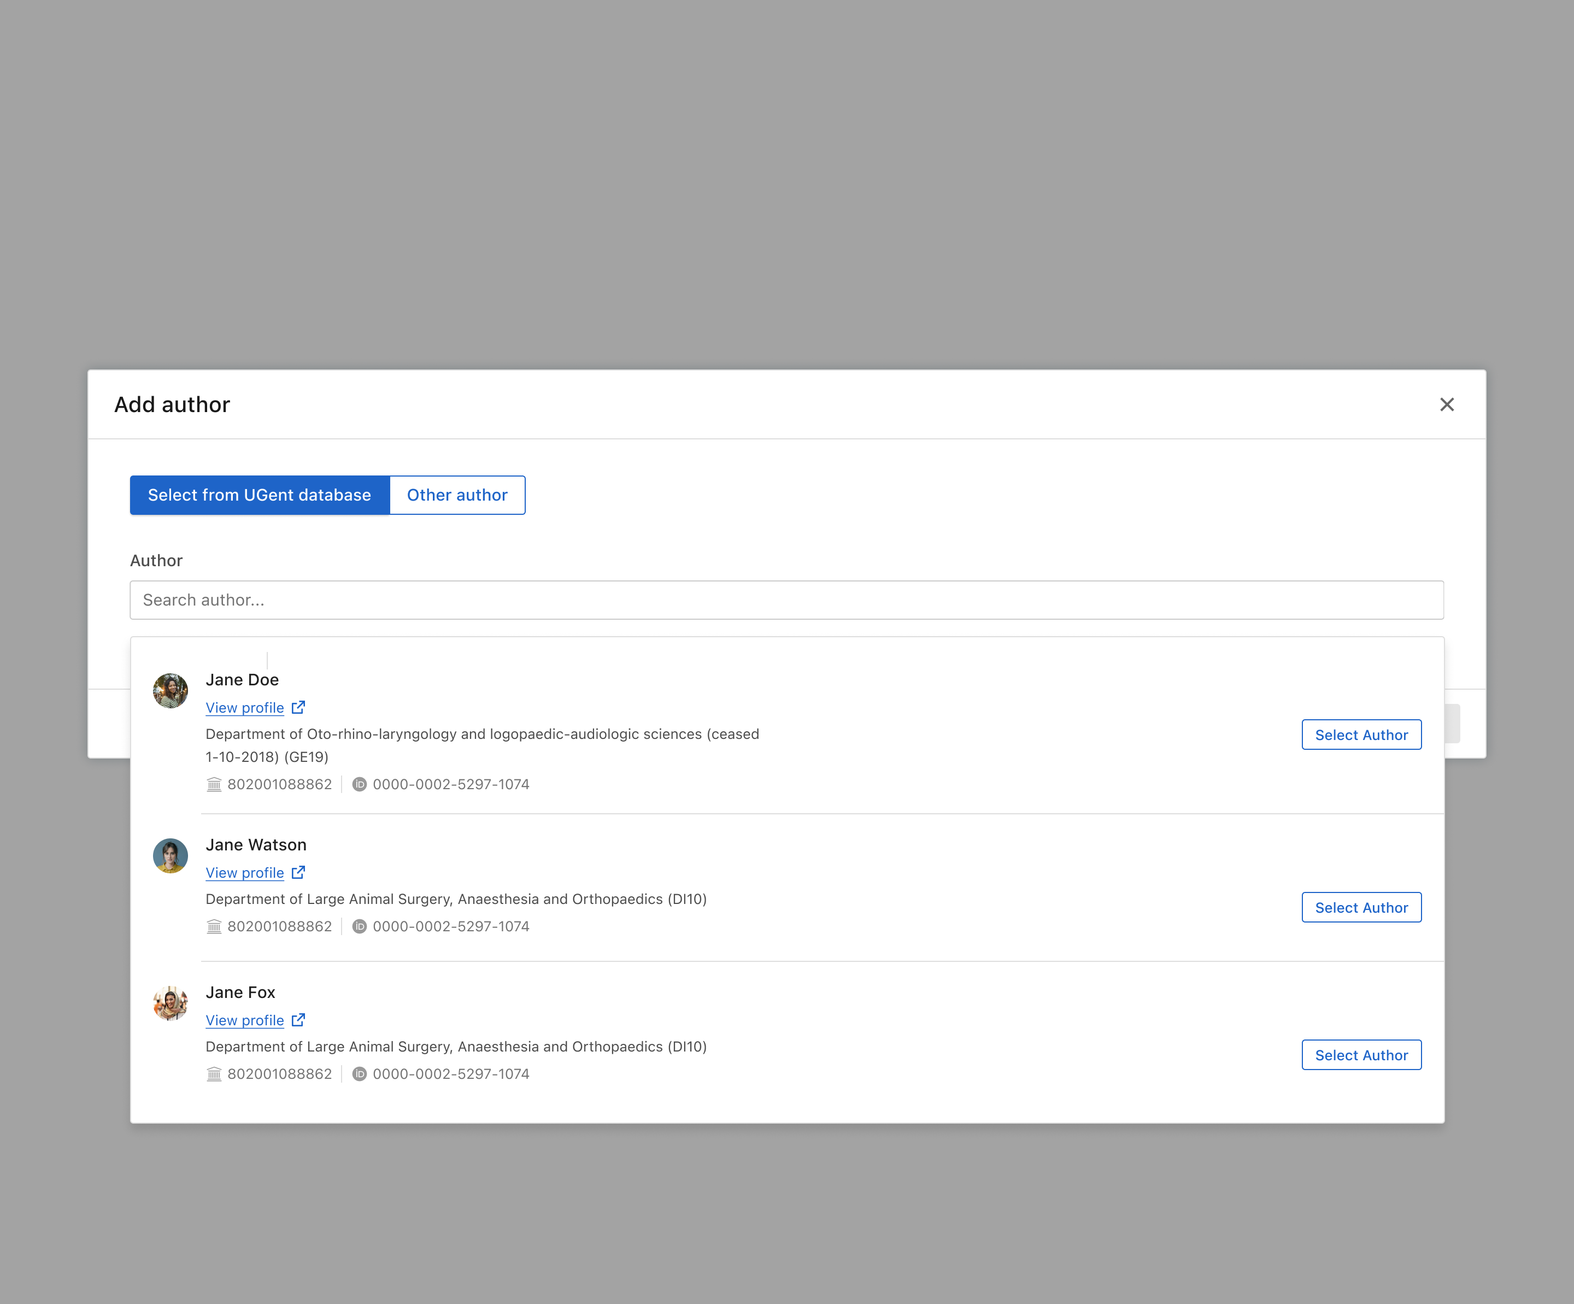Open Jane Watson's View profile link
The image size is (1574, 1304).
[244, 872]
